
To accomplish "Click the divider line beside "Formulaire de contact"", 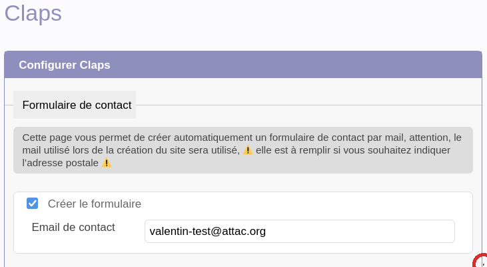I will click(x=306, y=105).
